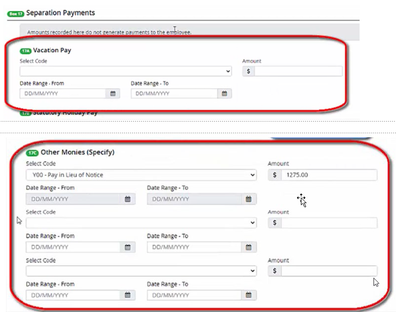Click third-row From calendar icon in Other Monies
This screenshot has height=312, width=396.
coord(127,295)
